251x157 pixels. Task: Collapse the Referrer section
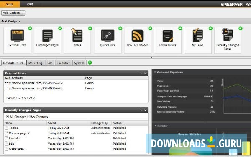[x=156, y=126]
